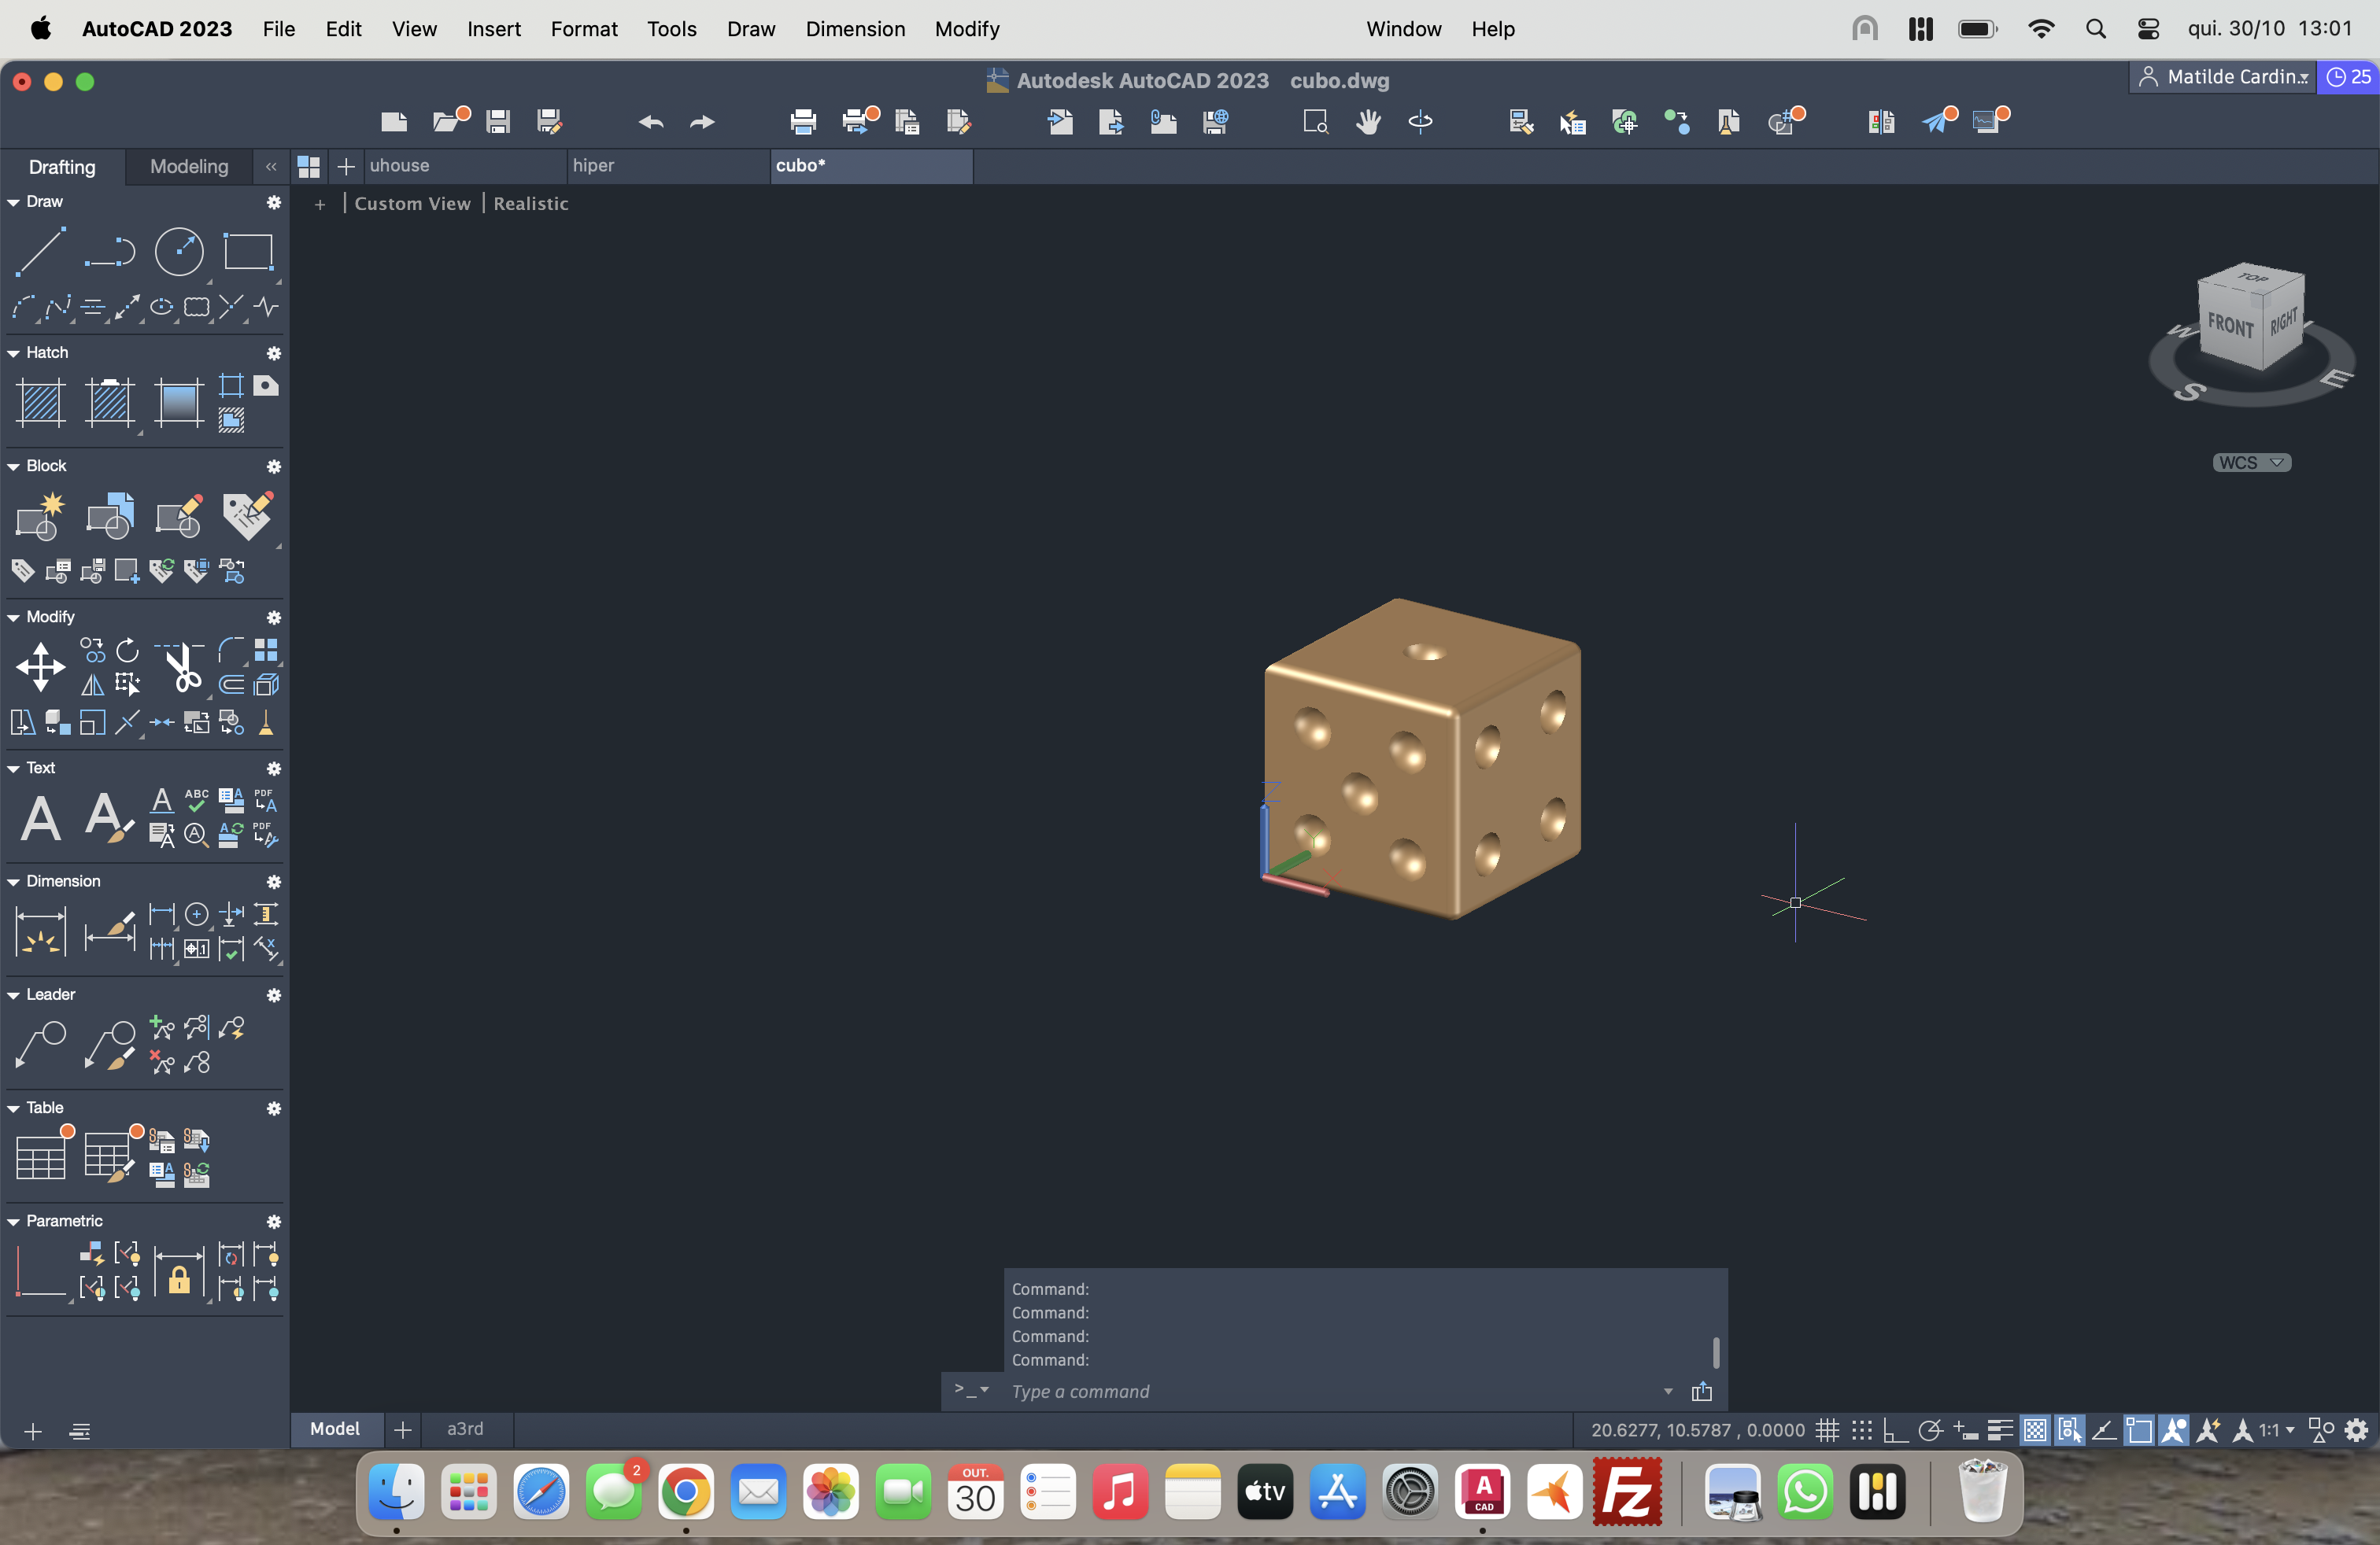Toggle snap mode in status bar

(1861, 1430)
